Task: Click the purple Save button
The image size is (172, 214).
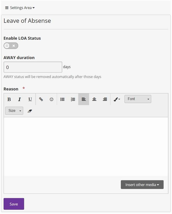Action: pyautogui.click(x=14, y=204)
